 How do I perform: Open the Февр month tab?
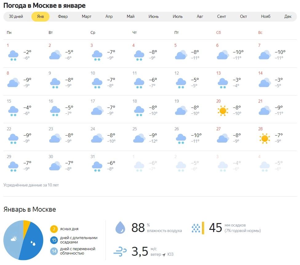pyautogui.click(x=63, y=17)
